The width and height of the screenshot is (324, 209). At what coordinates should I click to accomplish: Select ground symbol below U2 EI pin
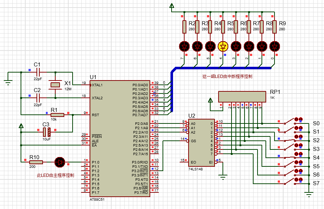click(223, 177)
